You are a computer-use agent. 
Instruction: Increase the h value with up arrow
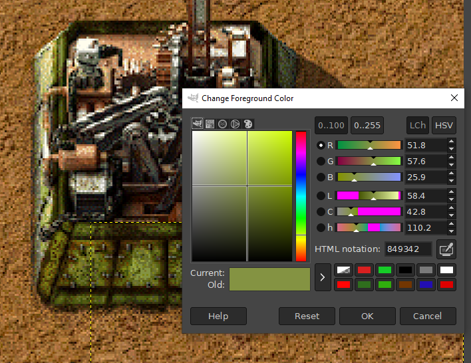[x=451, y=223]
